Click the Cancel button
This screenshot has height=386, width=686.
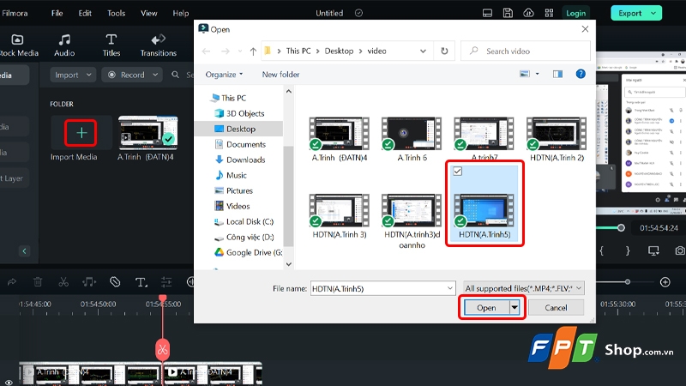556,308
